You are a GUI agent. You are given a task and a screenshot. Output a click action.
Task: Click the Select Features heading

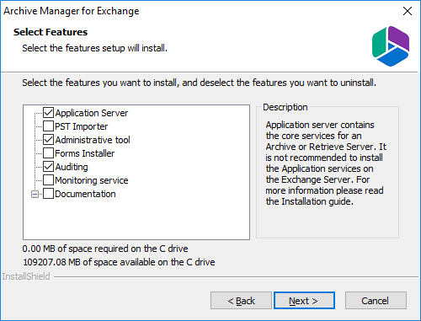tap(51, 32)
